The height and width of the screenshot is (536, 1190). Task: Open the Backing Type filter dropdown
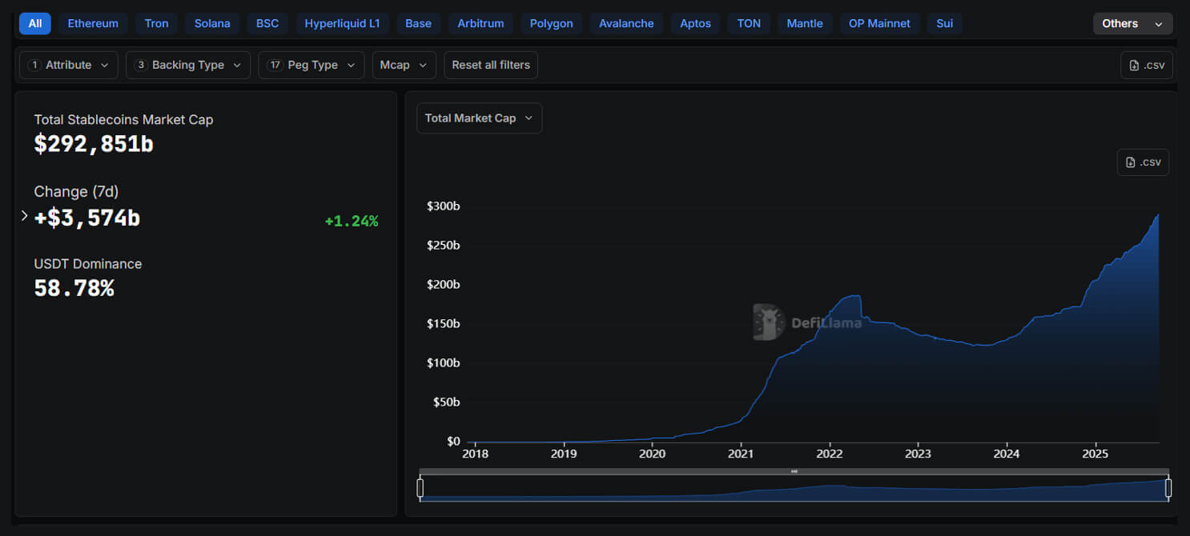pos(187,65)
